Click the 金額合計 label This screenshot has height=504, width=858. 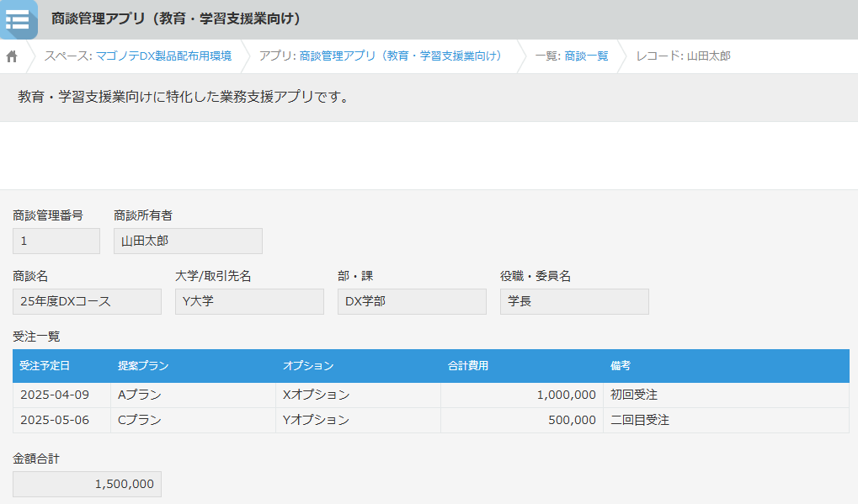[36, 459]
